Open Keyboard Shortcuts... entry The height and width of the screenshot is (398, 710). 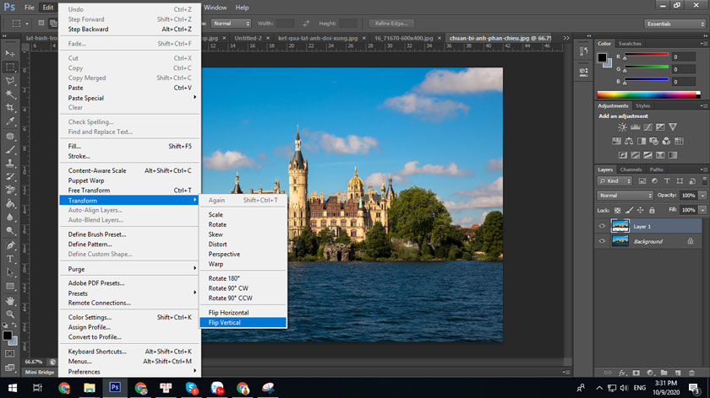tap(130, 352)
